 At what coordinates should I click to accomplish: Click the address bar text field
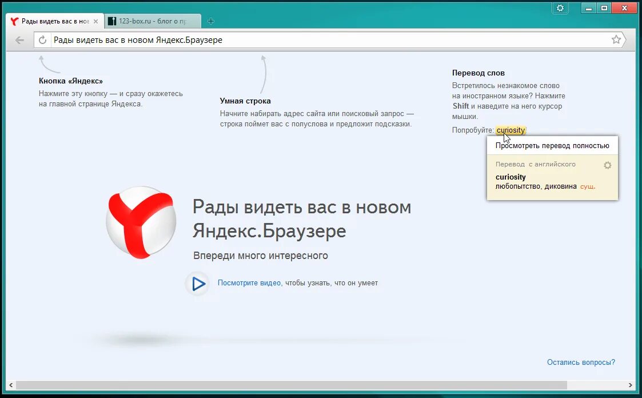click(330, 40)
